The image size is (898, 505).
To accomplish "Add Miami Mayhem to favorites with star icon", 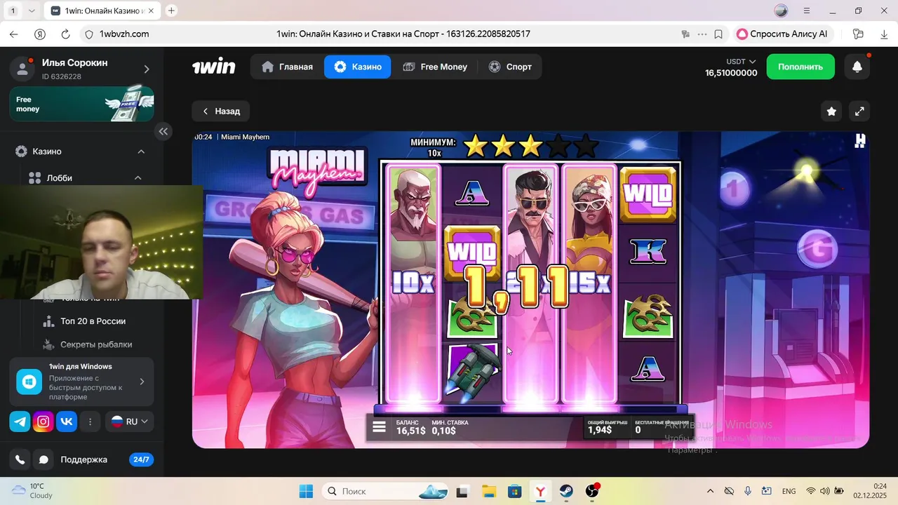I will [831, 111].
